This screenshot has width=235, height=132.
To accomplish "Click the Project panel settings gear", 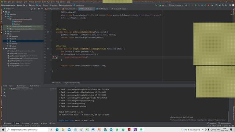I will click(x=39, y=9).
